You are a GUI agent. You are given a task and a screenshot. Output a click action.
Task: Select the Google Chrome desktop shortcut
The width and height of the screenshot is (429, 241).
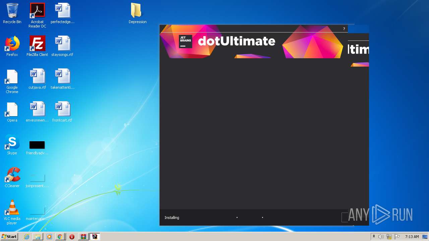pos(12,82)
